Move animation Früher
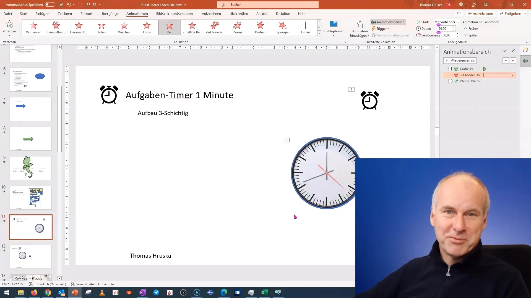The height and width of the screenshot is (298, 531). tap(471, 29)
